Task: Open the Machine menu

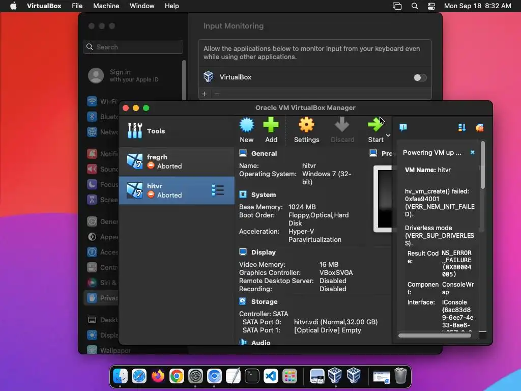Action: (106, 6)
